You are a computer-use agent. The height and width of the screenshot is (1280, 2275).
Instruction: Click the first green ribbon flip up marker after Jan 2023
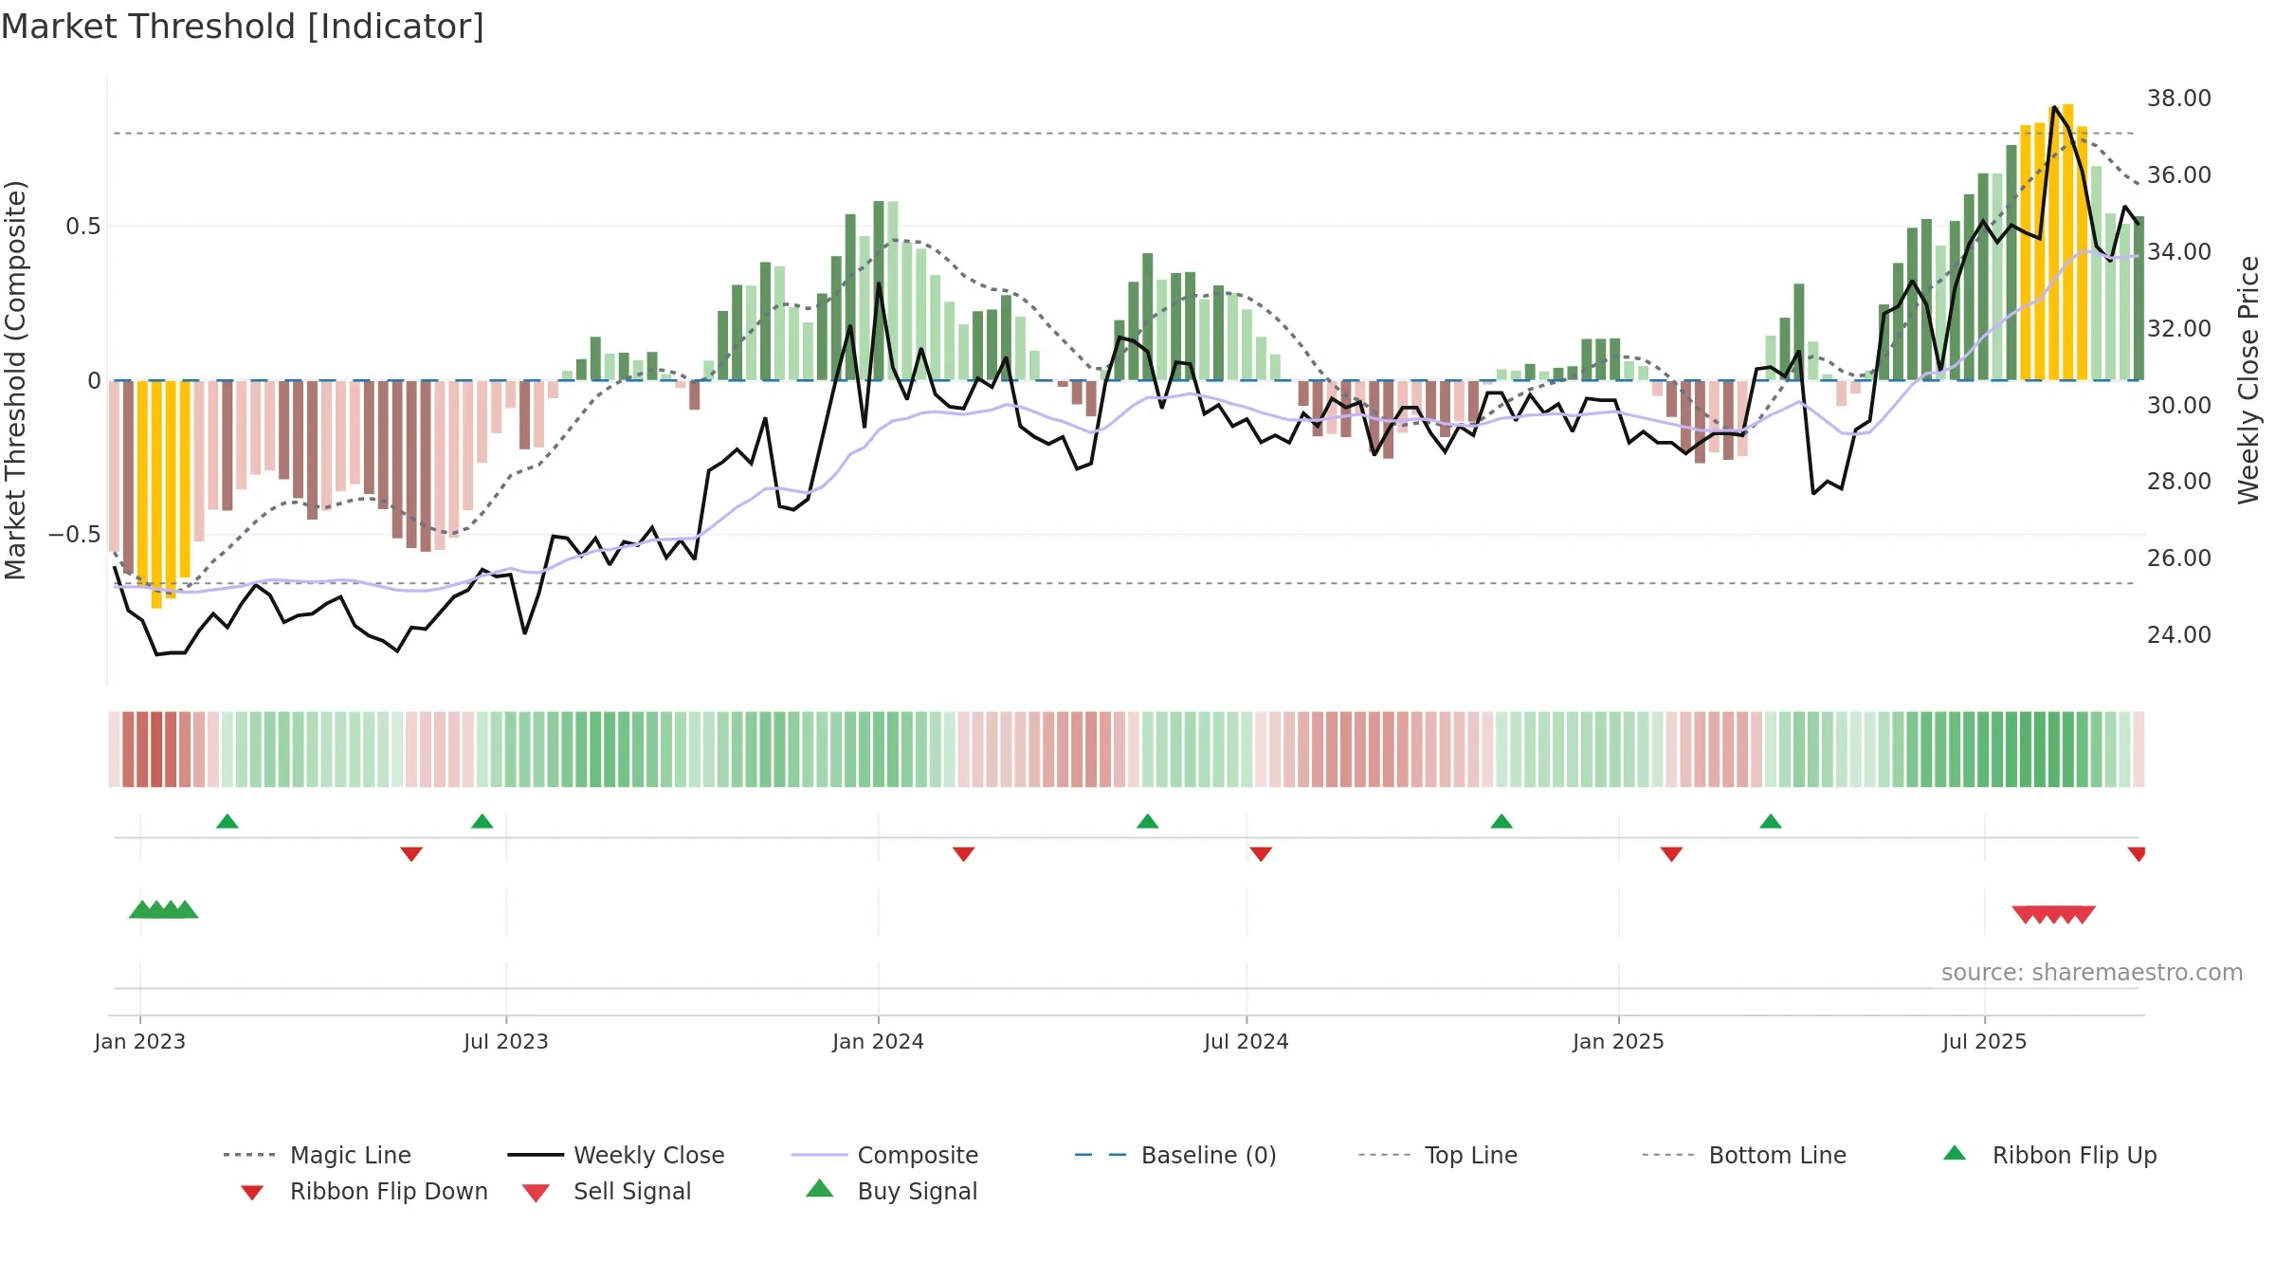click(227, 821)
